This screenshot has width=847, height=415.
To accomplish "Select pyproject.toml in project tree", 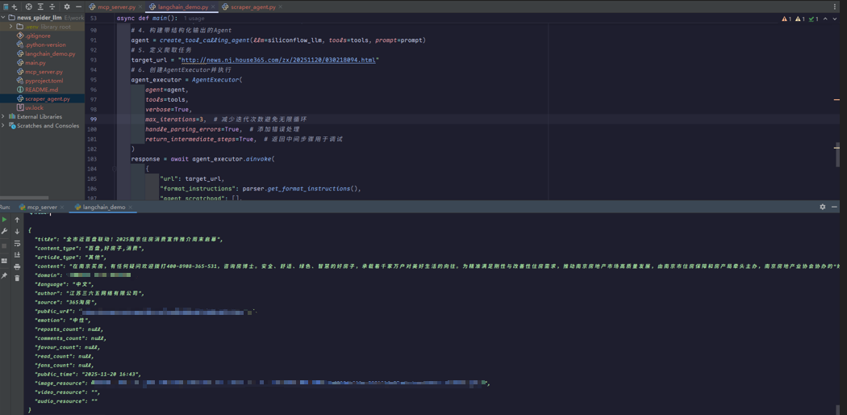I will [44, 81].
